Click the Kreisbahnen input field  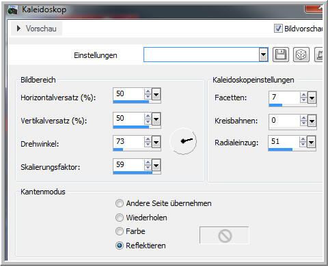pos(284,121)
